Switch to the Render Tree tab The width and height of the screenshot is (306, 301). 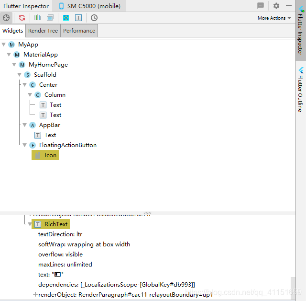(43, 31)
